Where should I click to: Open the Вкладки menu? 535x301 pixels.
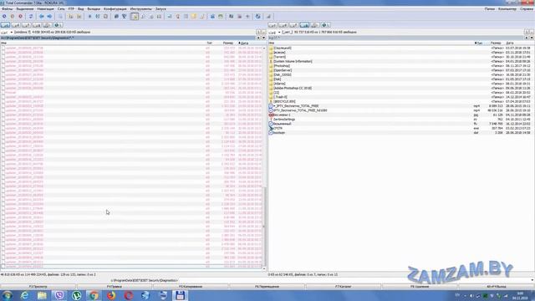coord(94,9)
